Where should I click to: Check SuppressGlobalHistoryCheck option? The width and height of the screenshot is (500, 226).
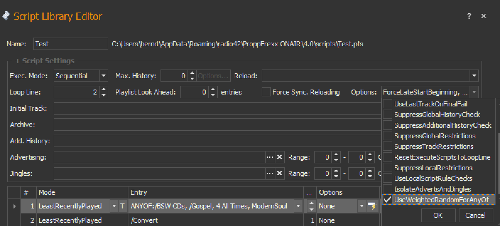tap(388, 115)
